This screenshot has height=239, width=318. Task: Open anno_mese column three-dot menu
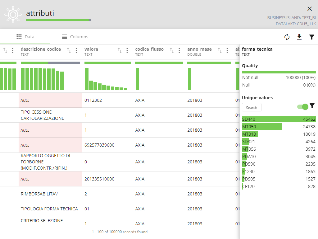[227, 50]
